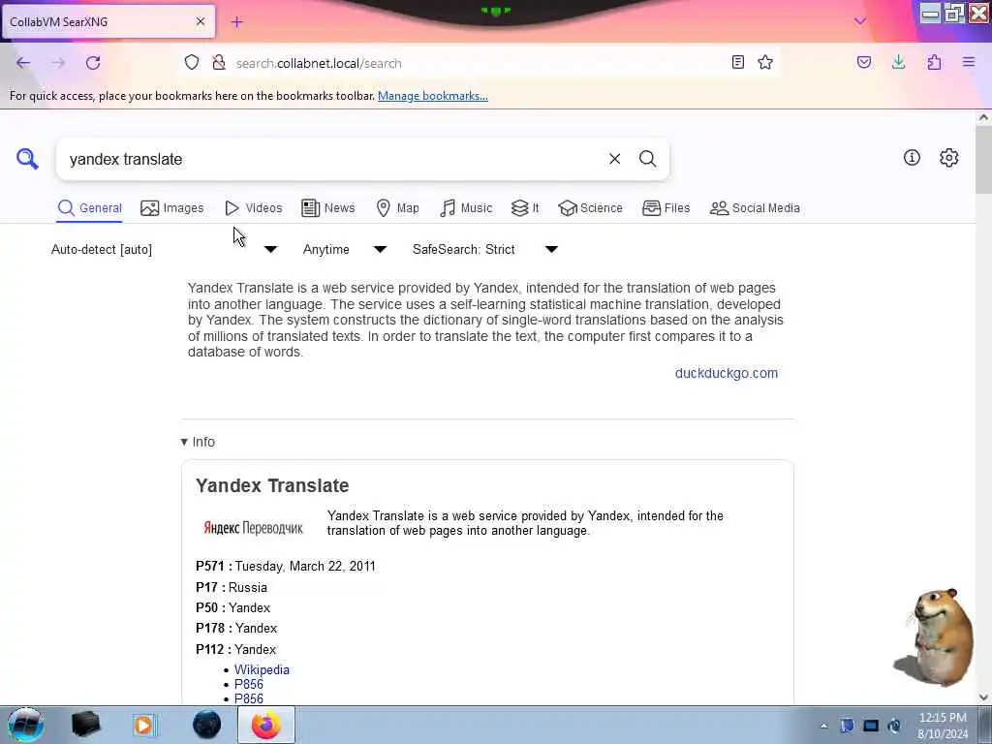Open the Wikipedia link in infobox
The width and height of the screenshot is (992, 744).
(262, 670)
